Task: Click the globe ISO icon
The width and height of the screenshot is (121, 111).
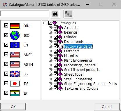Action: tap(15, 35)
